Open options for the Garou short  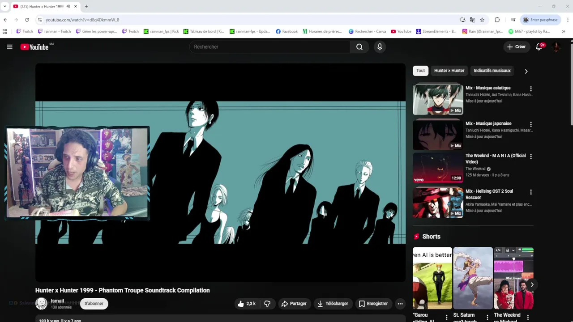(446, 318)
